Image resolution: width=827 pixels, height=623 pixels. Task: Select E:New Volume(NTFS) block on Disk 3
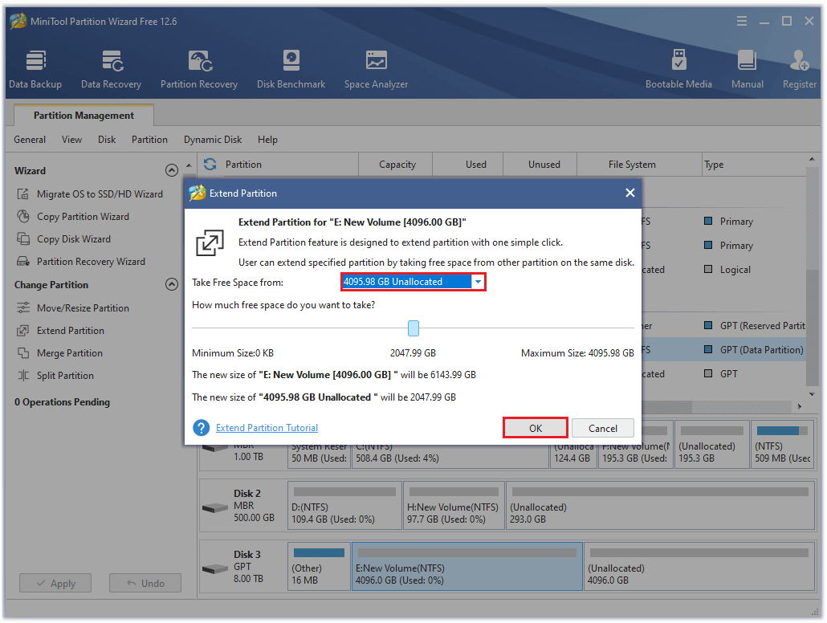tap(466, 567)
